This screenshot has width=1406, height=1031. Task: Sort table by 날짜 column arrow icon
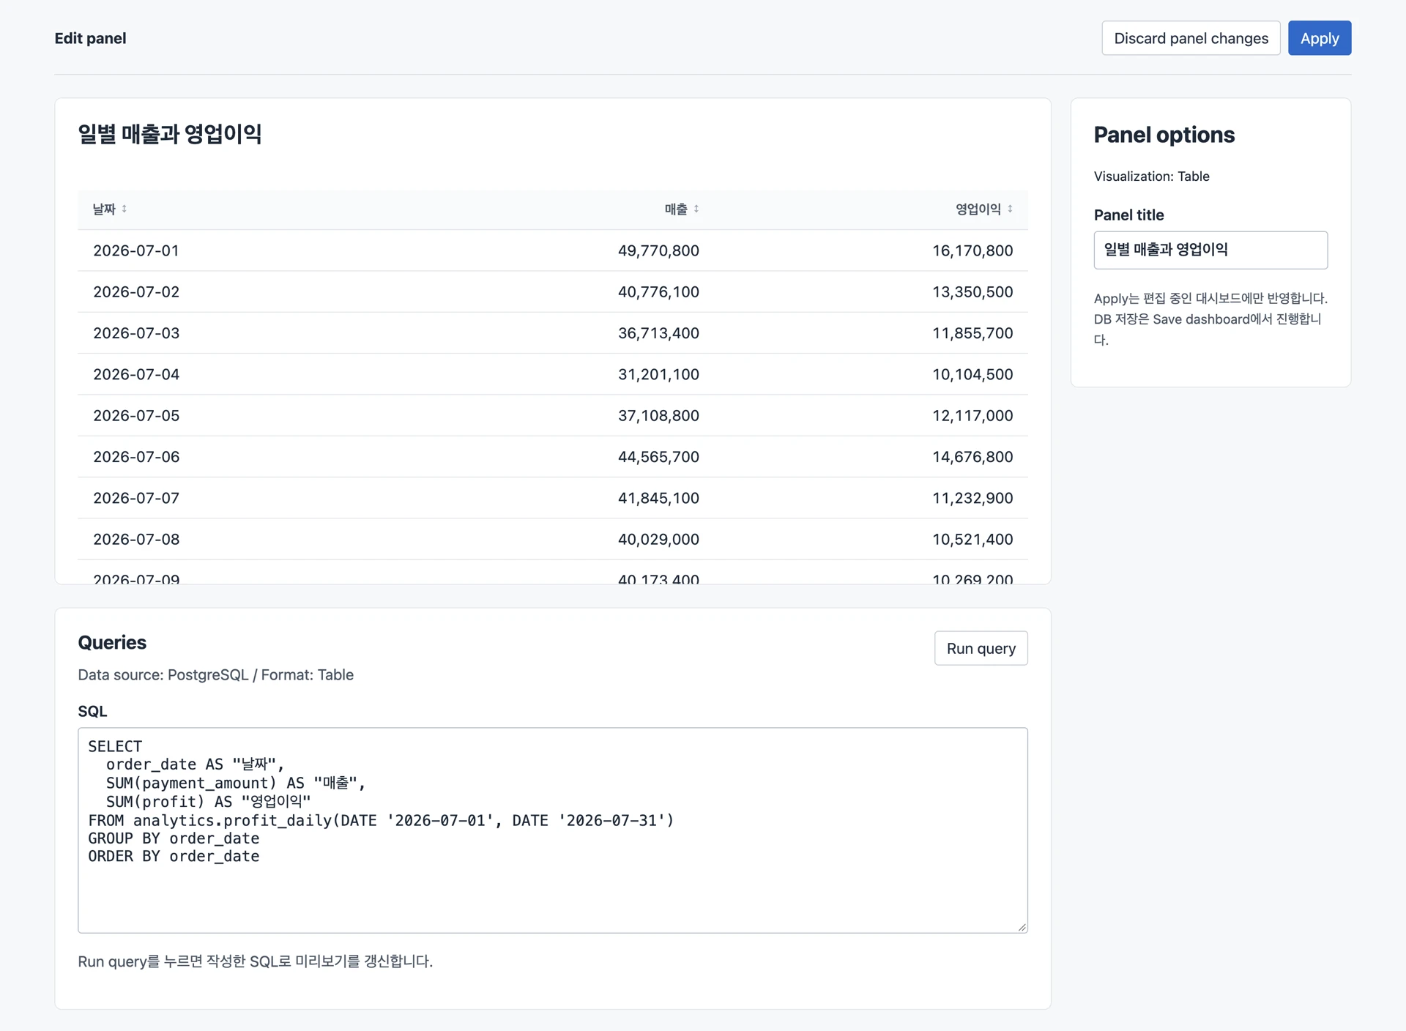click(x=124, y=209)
